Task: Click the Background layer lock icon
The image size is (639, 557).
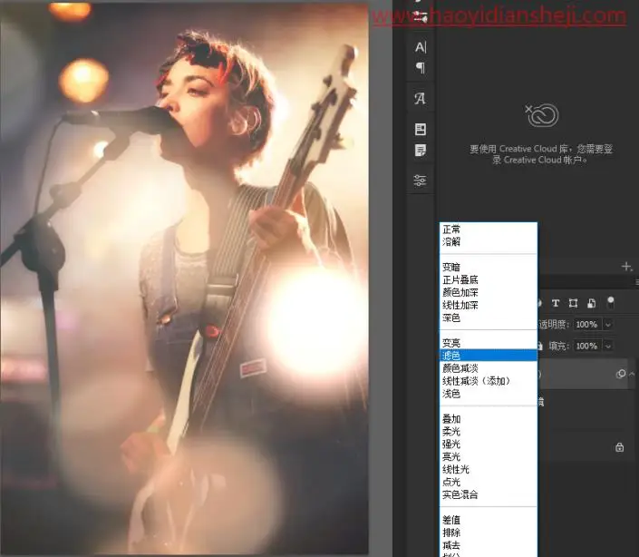Action: [x=619, y=447]
